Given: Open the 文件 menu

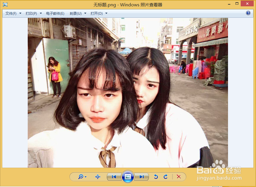Looking at the screenshot, I should click(x=10, y=13).
